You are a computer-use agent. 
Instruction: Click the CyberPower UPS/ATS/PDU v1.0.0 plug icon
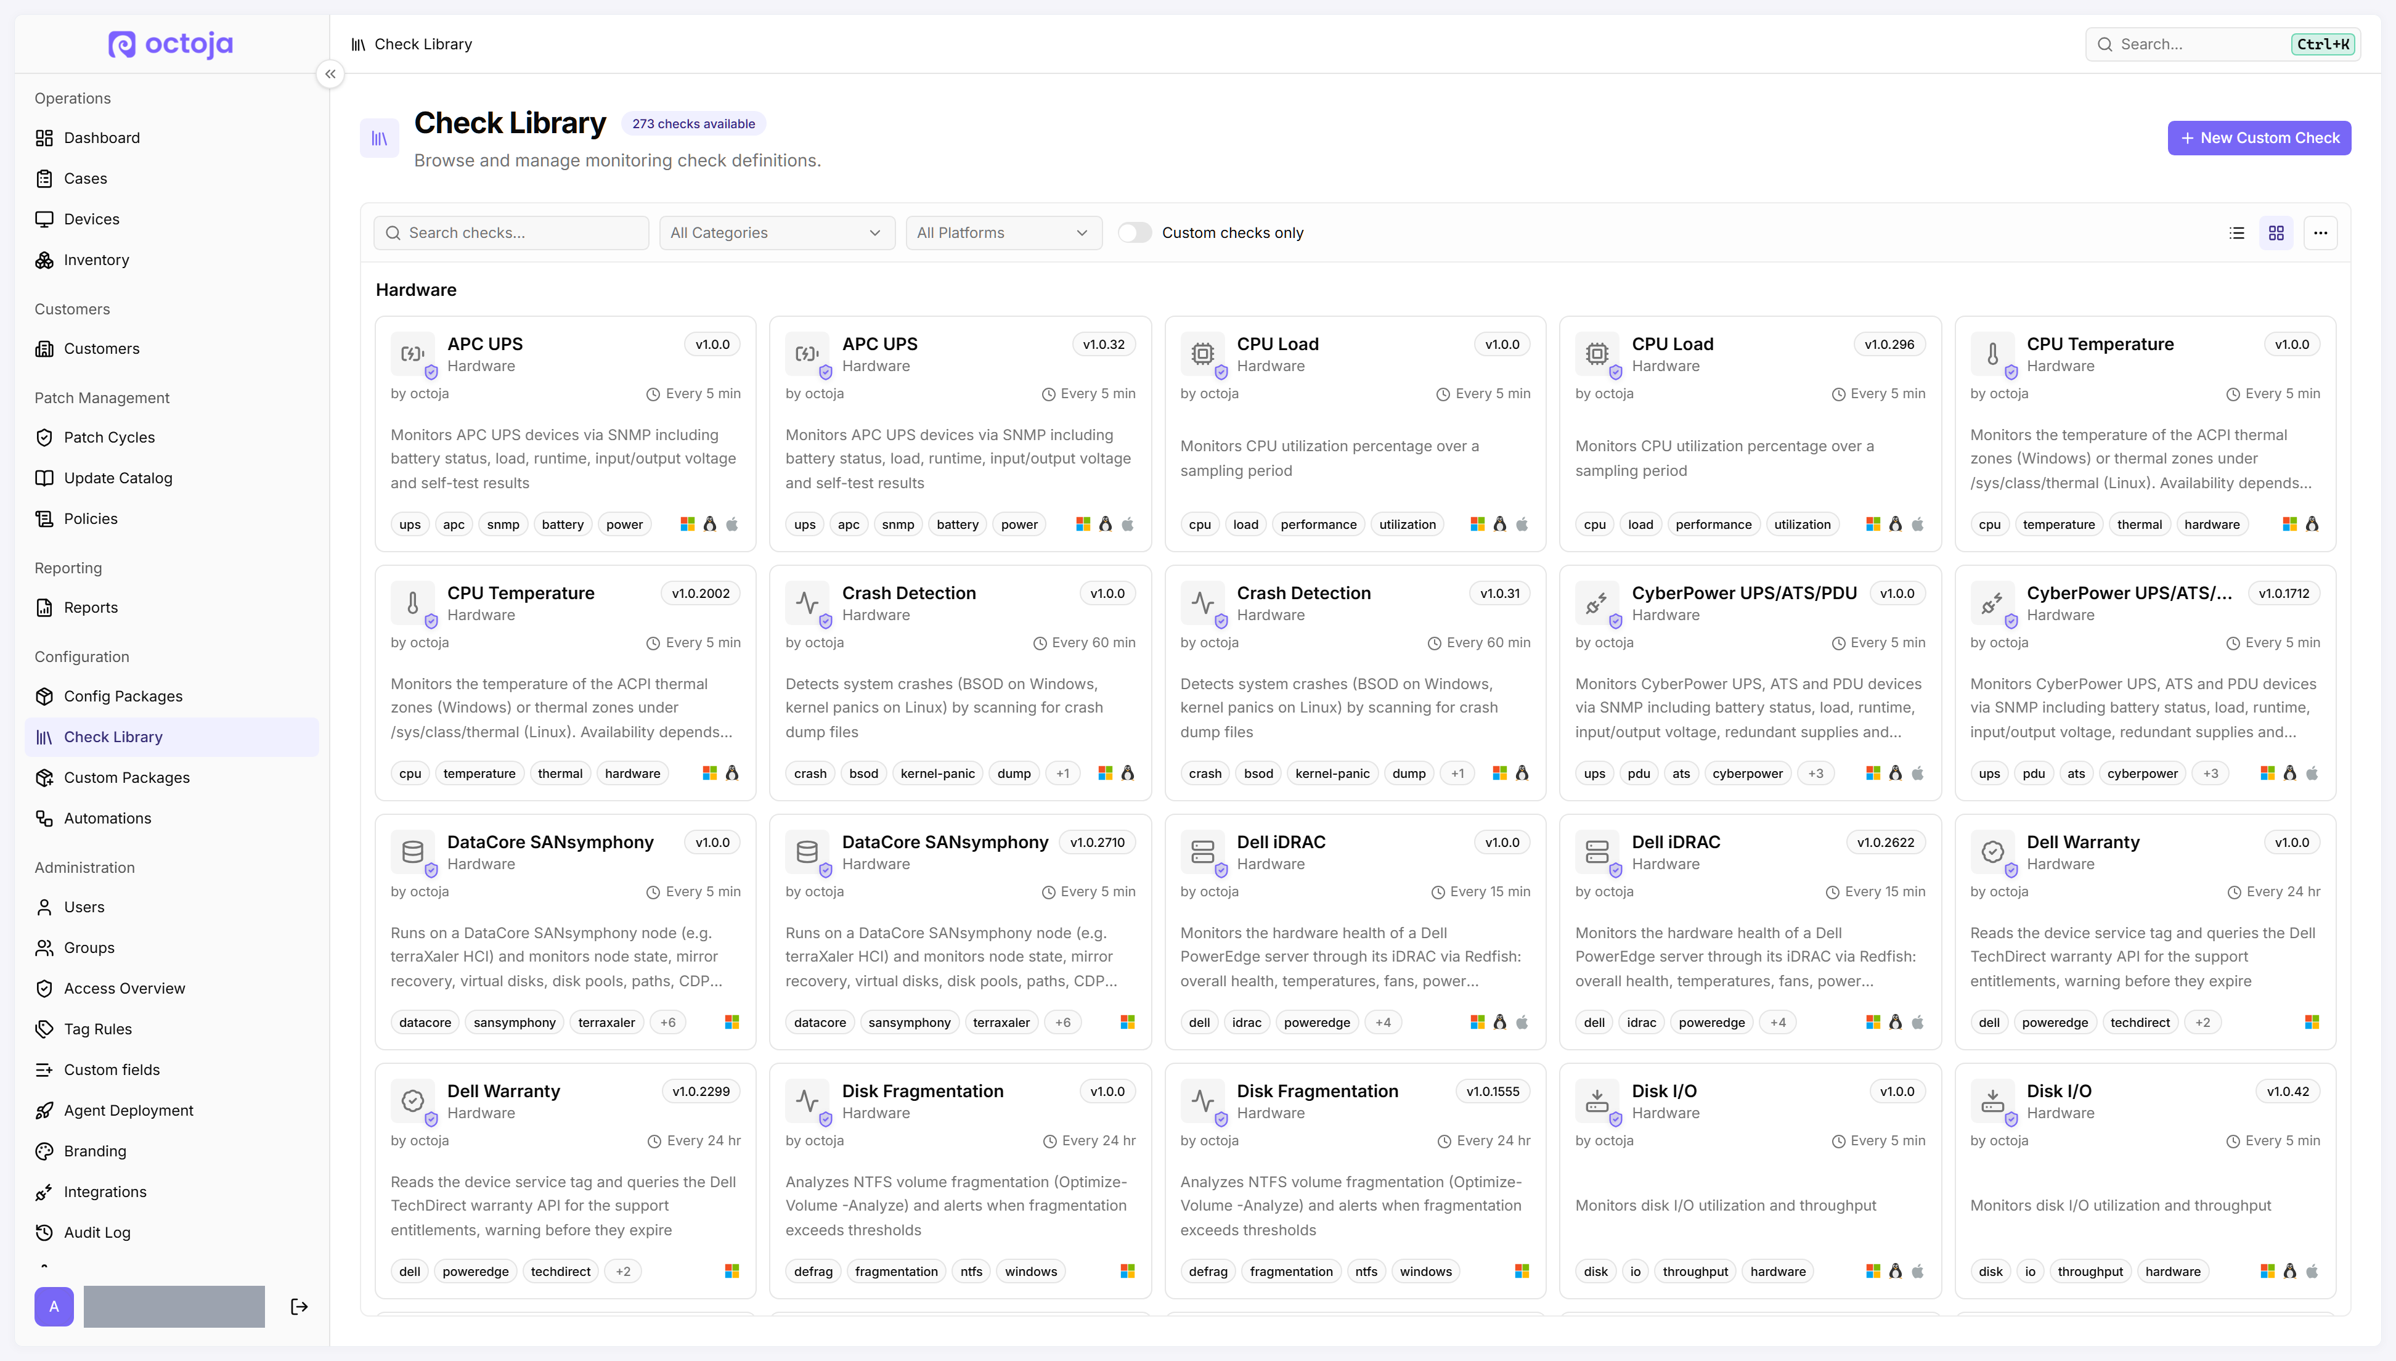click(x=1597, y=603)
